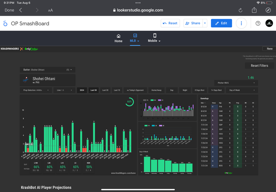Click the Saturday bar in Day of Week chart

coord(147,164)
